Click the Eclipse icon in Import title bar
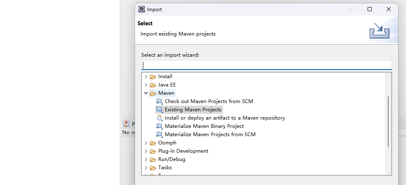Screen dimensions: 406x185 pos(142,10)
